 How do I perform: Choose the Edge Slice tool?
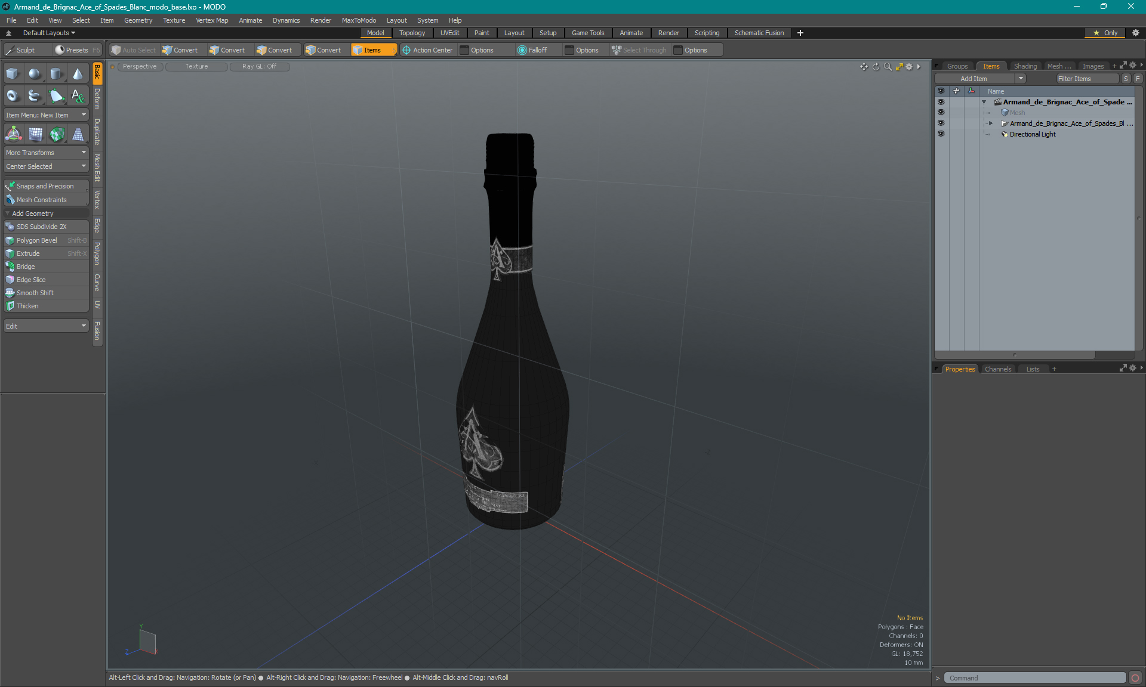[46, 280]
